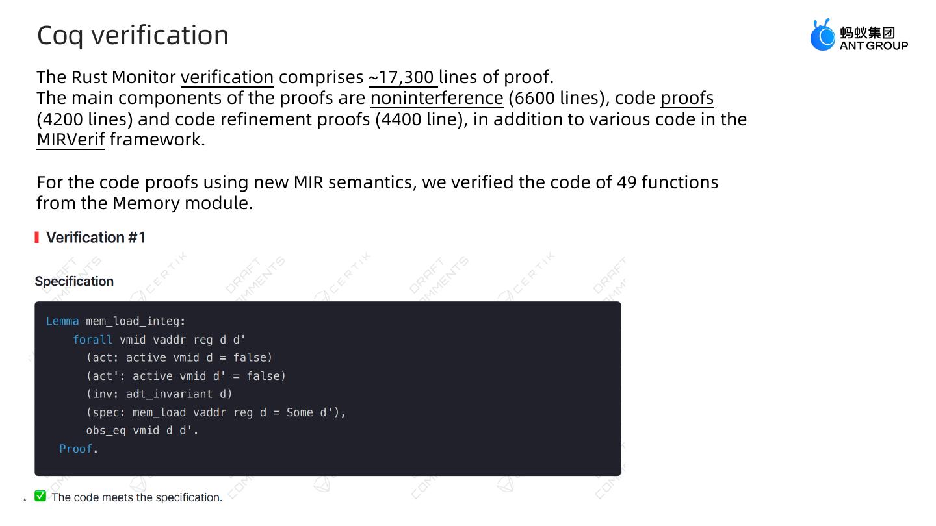Click the asterisk bullet before the checkmark
Viewport: 936px width, 526px height.
point(25,499)
